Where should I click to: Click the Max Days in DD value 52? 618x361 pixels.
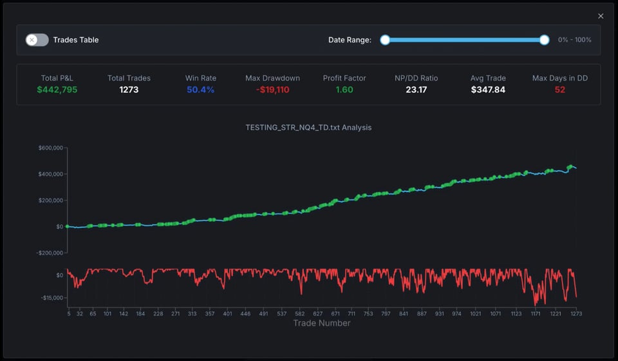point(559,90)
